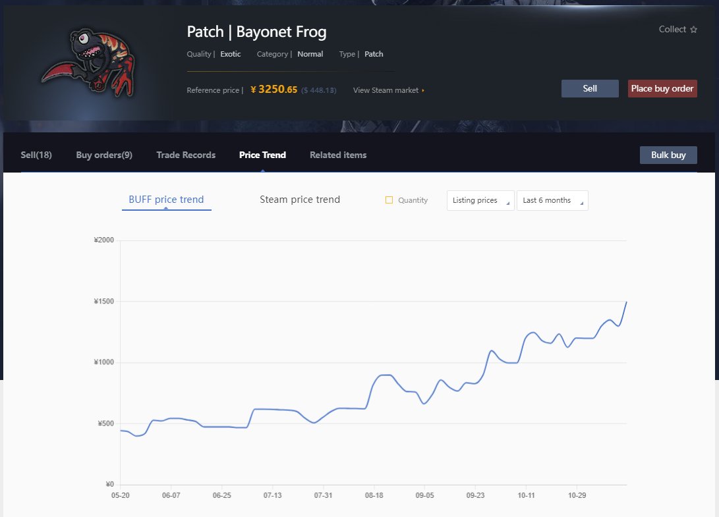Open the Trade Records tab
The image size is (719, 517).
click(186, 155)
